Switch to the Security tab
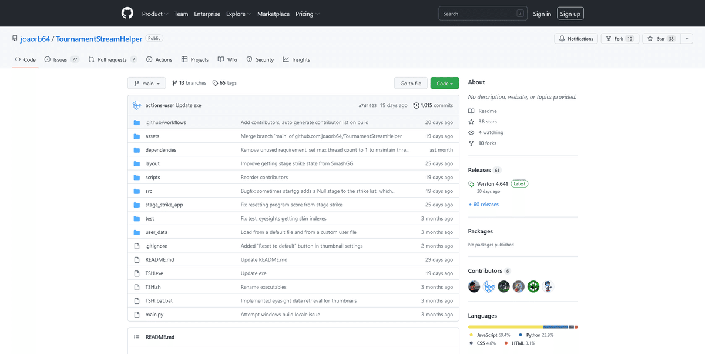This screenshot has height=354, width=705. pyautogui.click(x=260, y=59)
